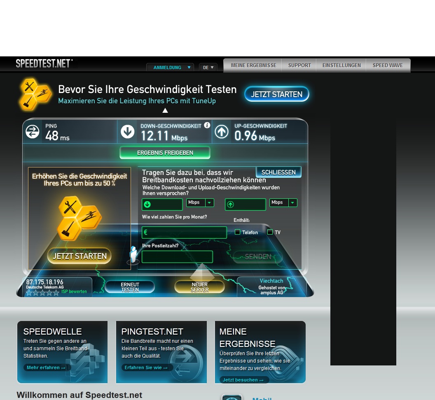Open the Einstellungen tab
This screenshot has width=435, height=400.
[x=341, y=65]
